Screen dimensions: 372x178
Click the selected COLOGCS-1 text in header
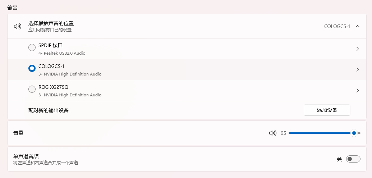point(337,26)
